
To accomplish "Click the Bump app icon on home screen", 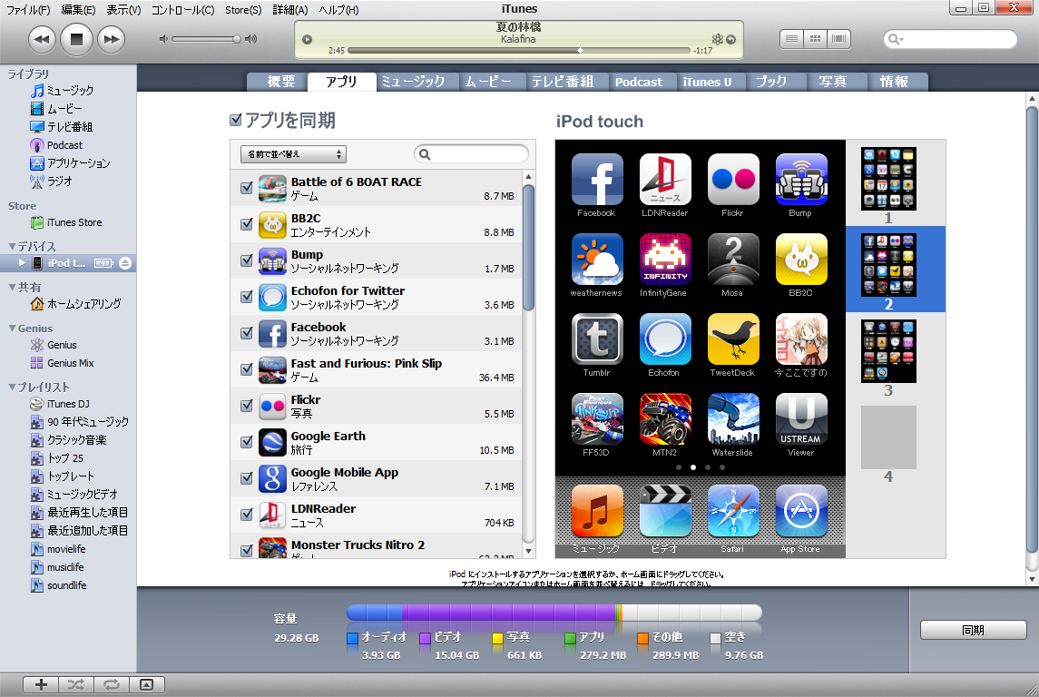I will (801, 180).
